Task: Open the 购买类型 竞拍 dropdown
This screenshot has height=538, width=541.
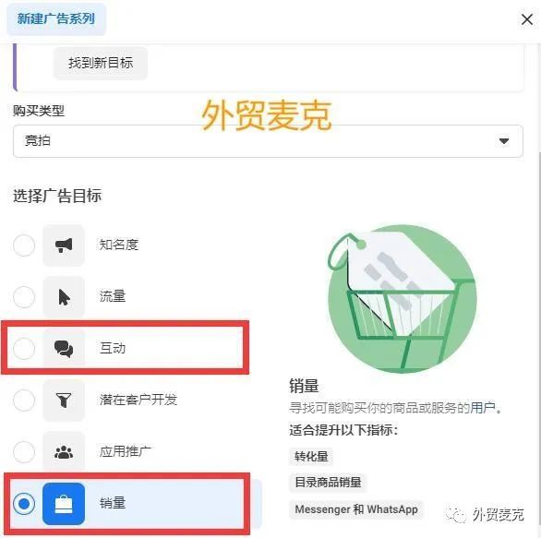Action: pyautogui.click(x=268, y=141)
